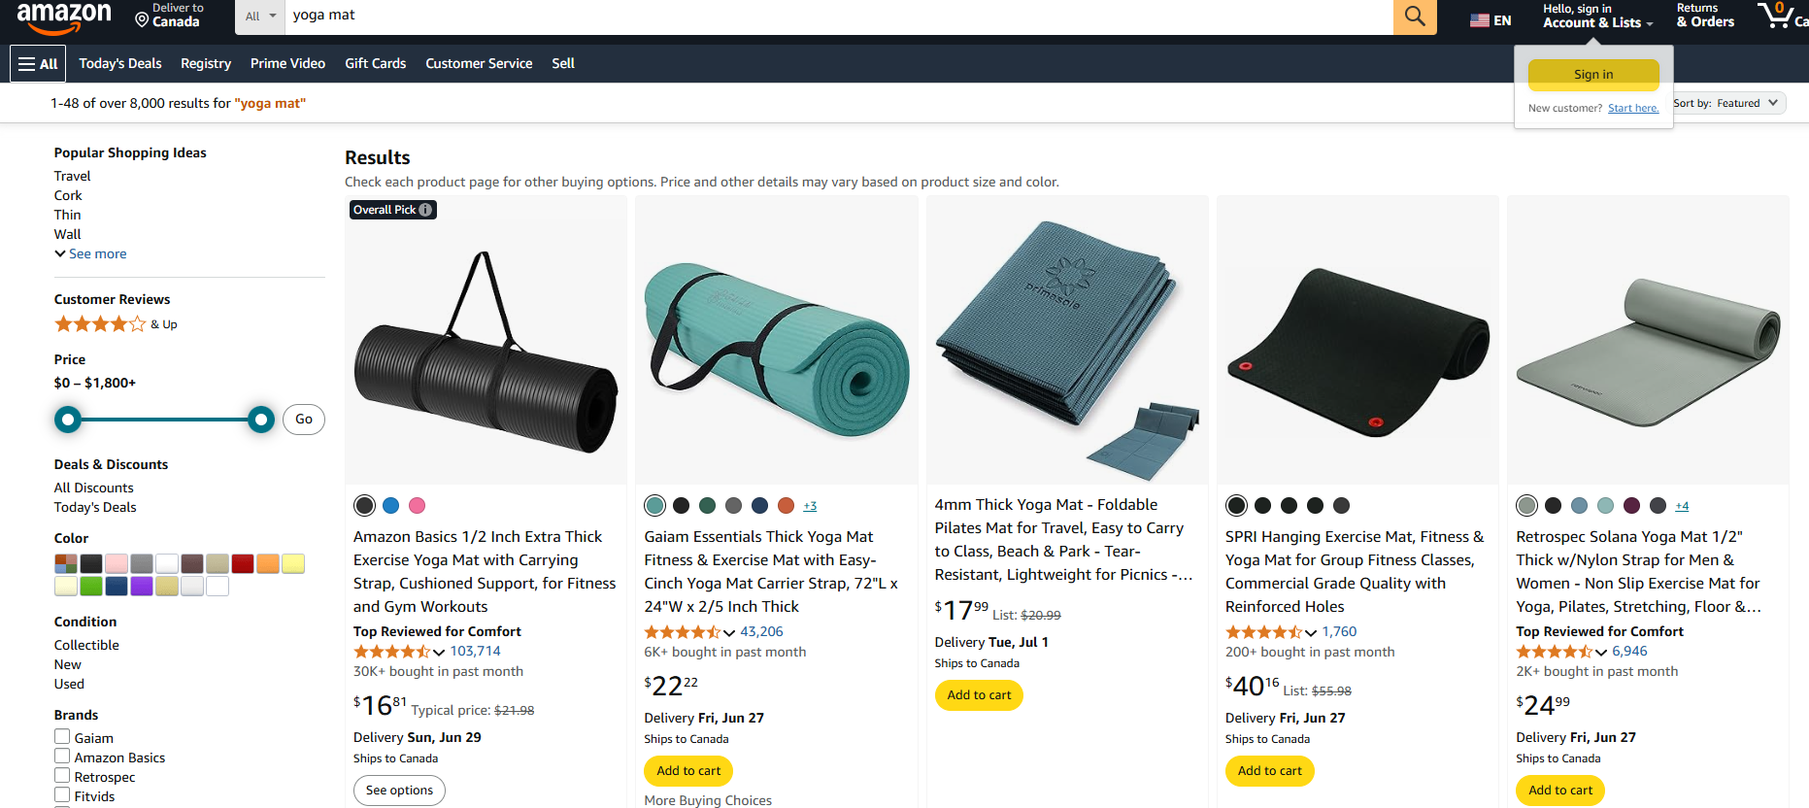The width and height of the screenshot is (1809, 808).
Task: Click the Start here link for new customers
Action: 1632,108
